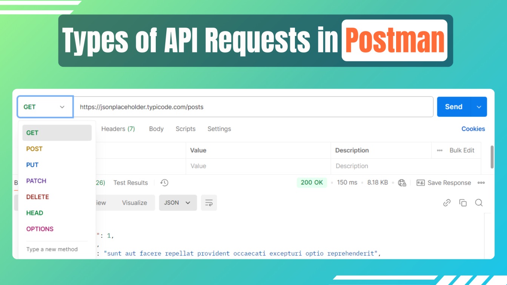
Task: Switch to the Body tab
Action: click(156, 129)
